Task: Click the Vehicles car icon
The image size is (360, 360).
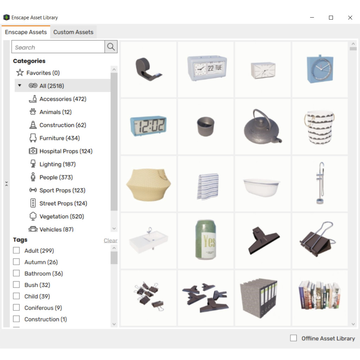Action: [x=33, y=229]
